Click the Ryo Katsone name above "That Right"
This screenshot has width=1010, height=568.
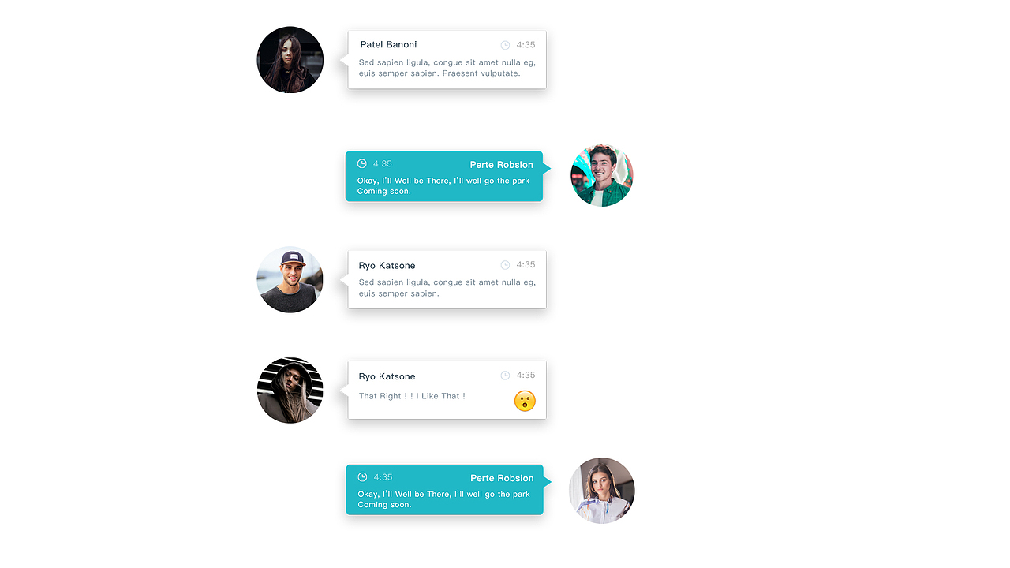[x=387, y=376]
